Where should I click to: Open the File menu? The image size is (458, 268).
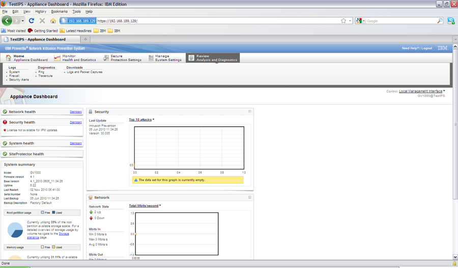click(5, 11)
